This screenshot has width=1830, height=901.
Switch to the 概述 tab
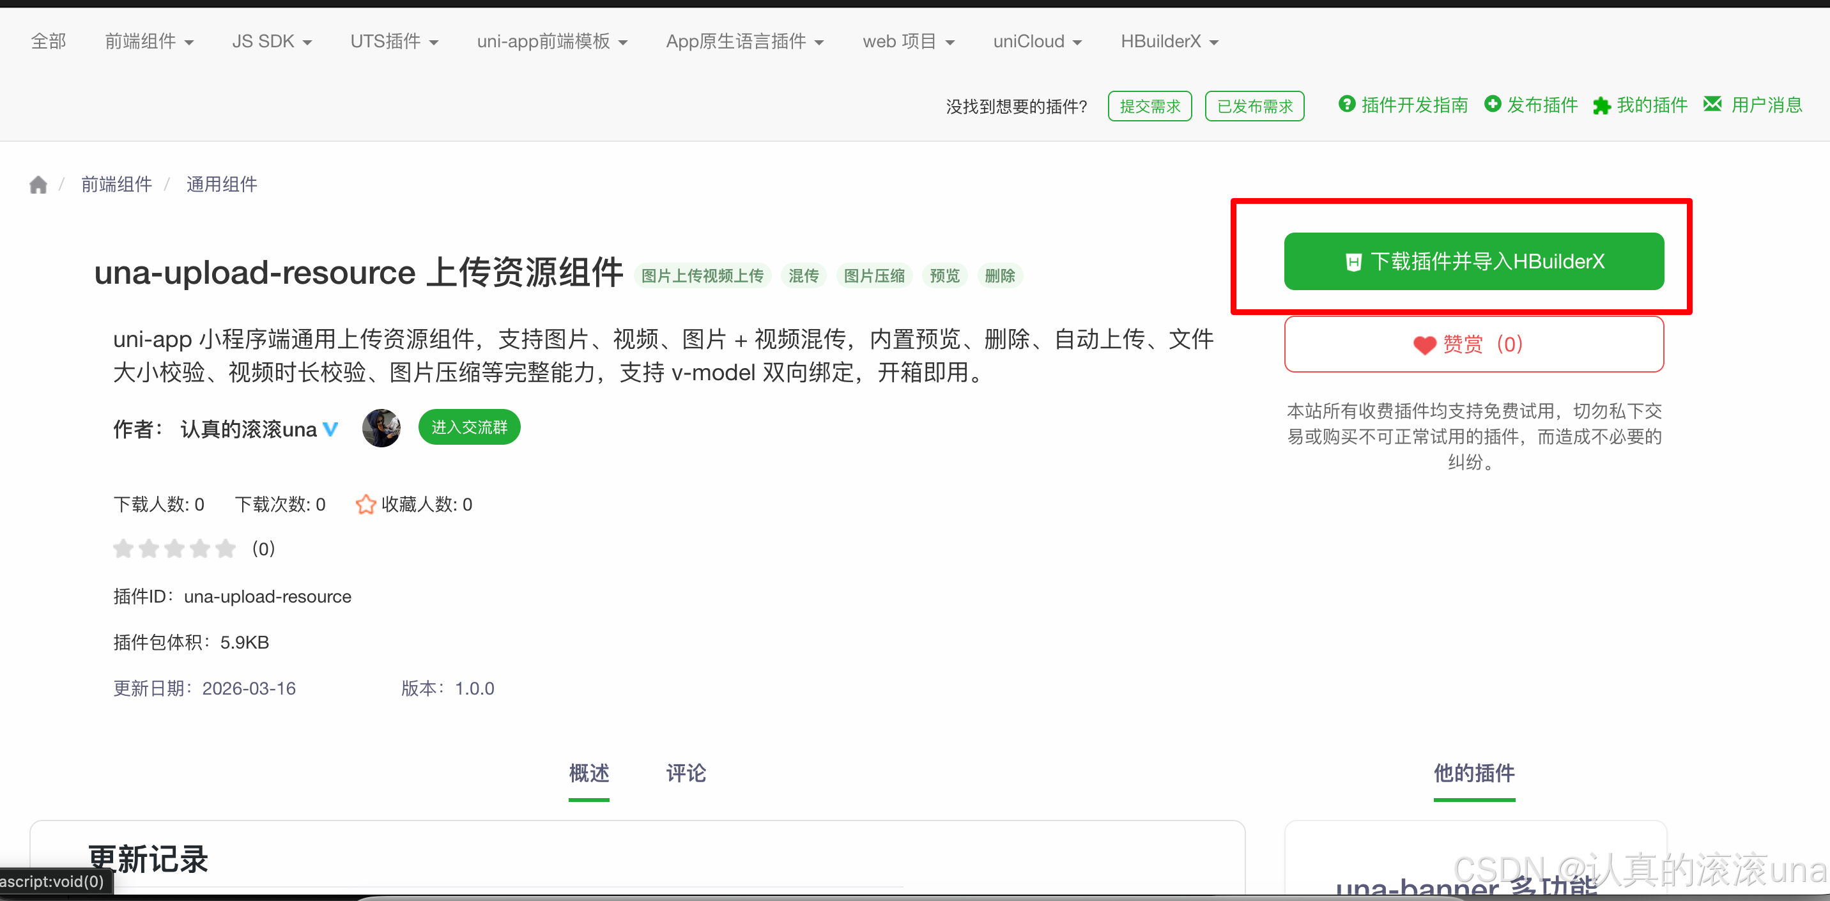coord(589,773)
